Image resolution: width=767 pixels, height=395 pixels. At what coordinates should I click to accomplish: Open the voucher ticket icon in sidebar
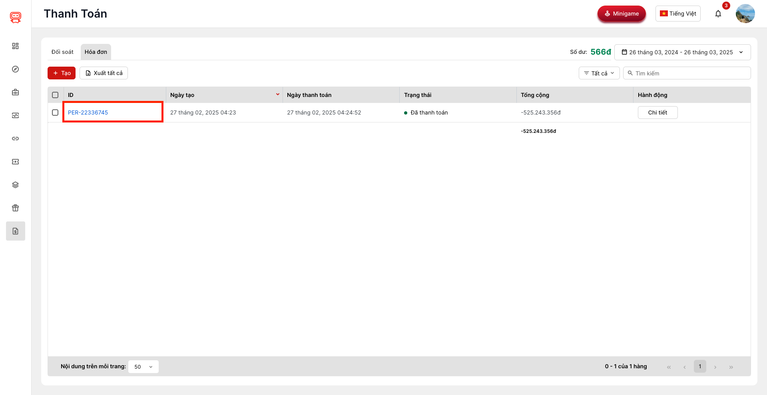(x=16, y=162)
